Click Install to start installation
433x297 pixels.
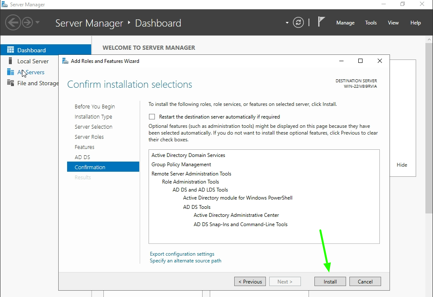(330, 281)
